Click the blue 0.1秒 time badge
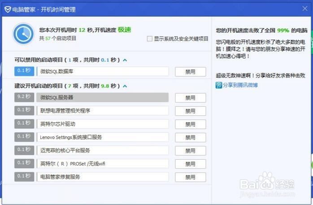Image resolution: width=313 pixels, height=205 pixels. click(24, 71)
